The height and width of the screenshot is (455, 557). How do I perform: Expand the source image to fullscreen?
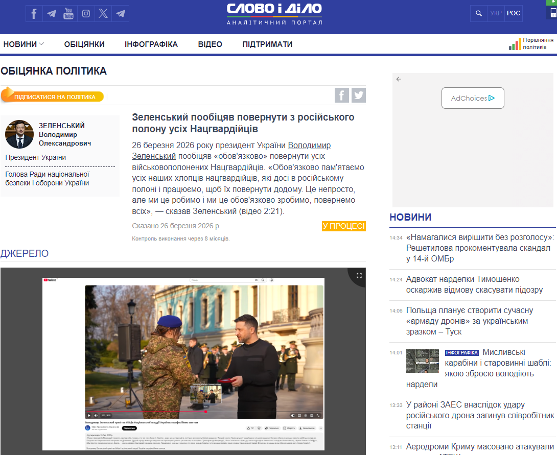coord(359,275)
